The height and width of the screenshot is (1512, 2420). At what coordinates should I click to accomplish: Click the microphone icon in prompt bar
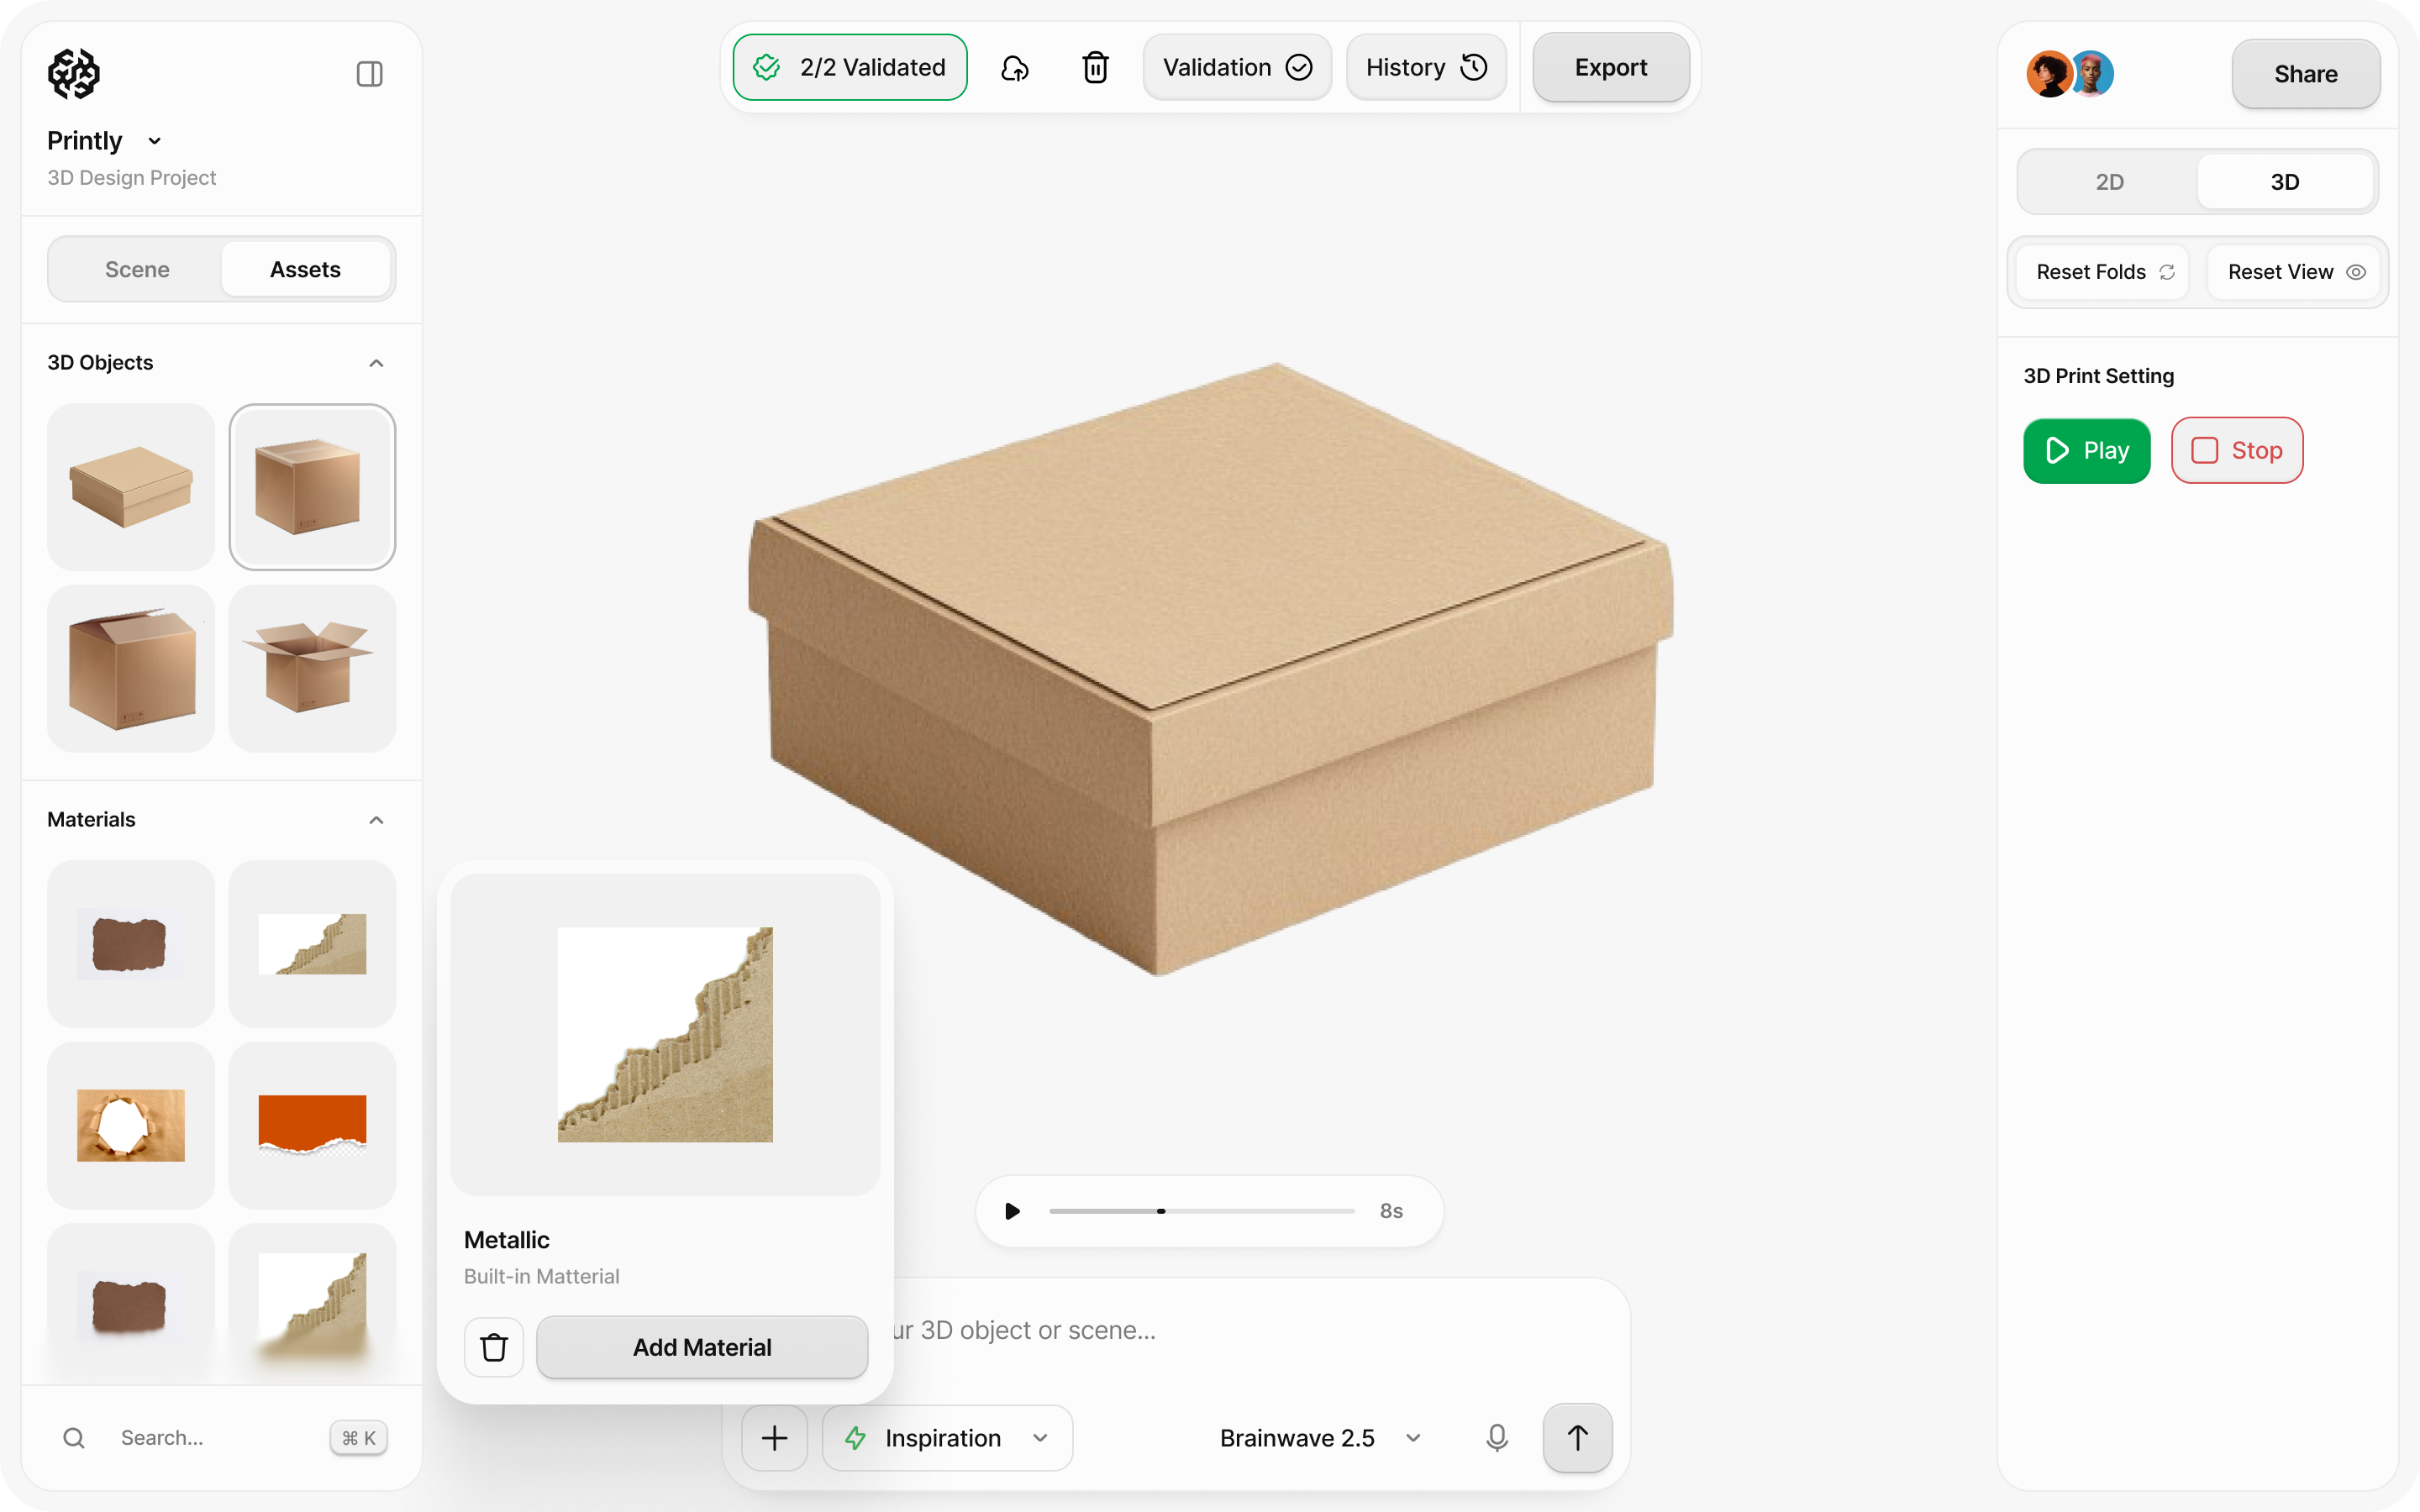click(x=1496, y=1438)
